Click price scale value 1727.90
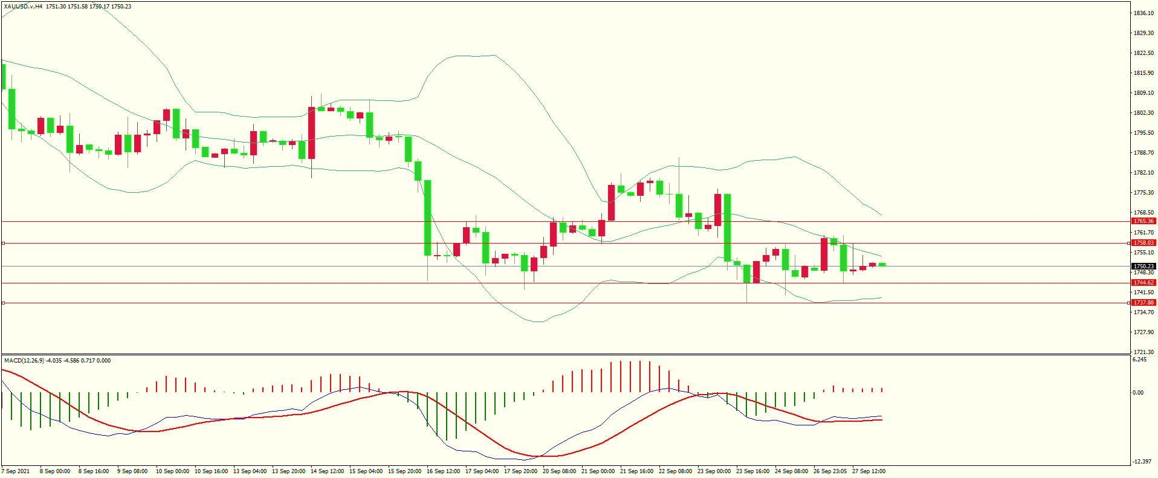 1143,332
